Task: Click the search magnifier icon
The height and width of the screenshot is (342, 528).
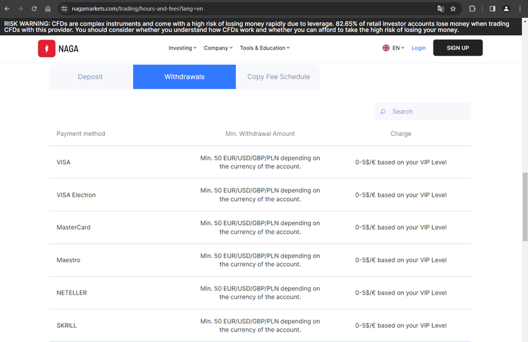Action: point(383,112)
